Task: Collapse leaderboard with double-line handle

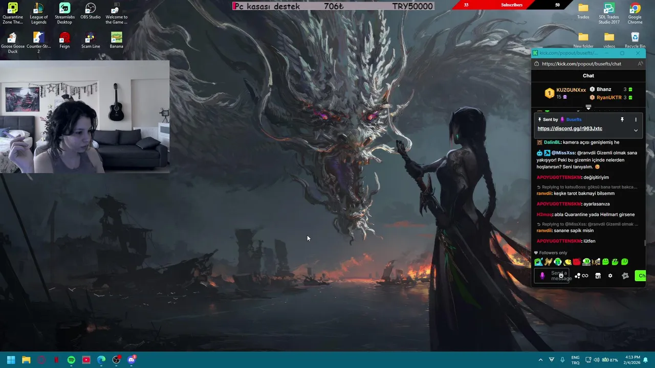Action: 588,107
